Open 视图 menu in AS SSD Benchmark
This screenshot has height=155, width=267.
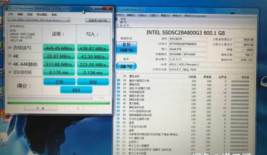pos(30,15)
